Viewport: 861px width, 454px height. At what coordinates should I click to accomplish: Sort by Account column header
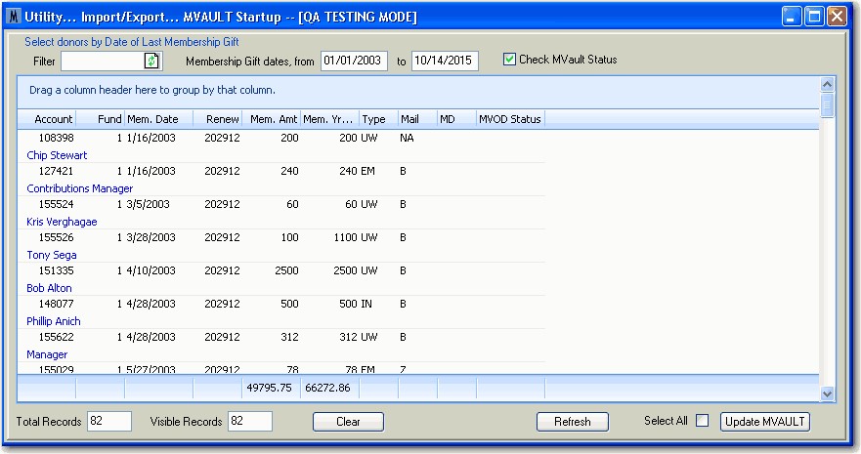[47, 119]
